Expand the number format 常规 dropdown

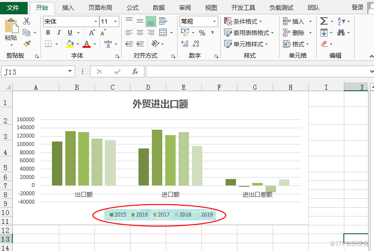pos(215,22)
